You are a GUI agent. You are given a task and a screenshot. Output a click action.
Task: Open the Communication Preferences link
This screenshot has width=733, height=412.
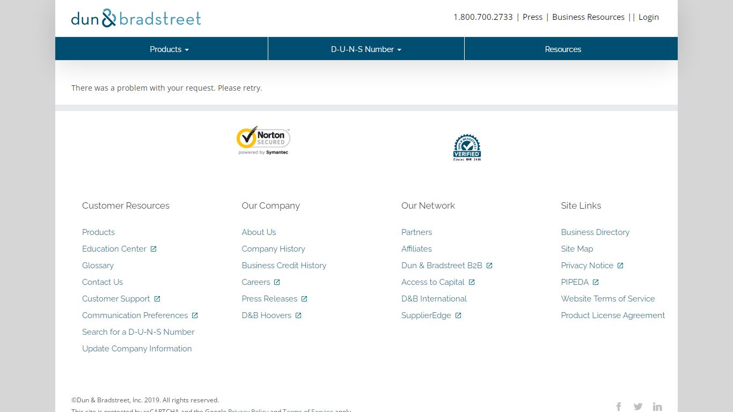(135, 315)
